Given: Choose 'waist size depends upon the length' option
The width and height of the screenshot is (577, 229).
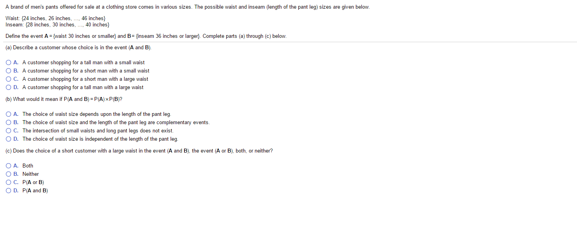Looking at the screenshot, I should pyautogui.click(x=8, y=114).
